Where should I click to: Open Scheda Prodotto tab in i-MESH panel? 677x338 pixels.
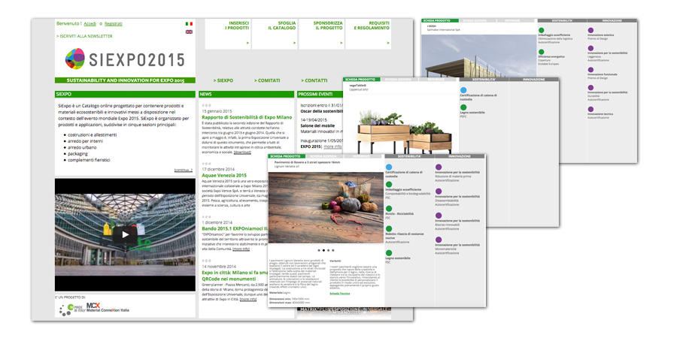pyautogui.click(x=439, y=20)
